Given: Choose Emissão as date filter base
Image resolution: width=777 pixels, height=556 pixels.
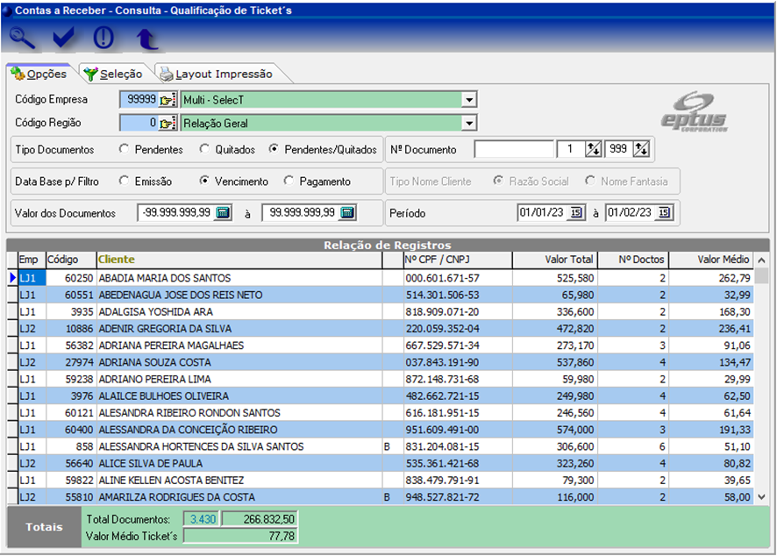Looking at the screenshot, I should (125, 182).
